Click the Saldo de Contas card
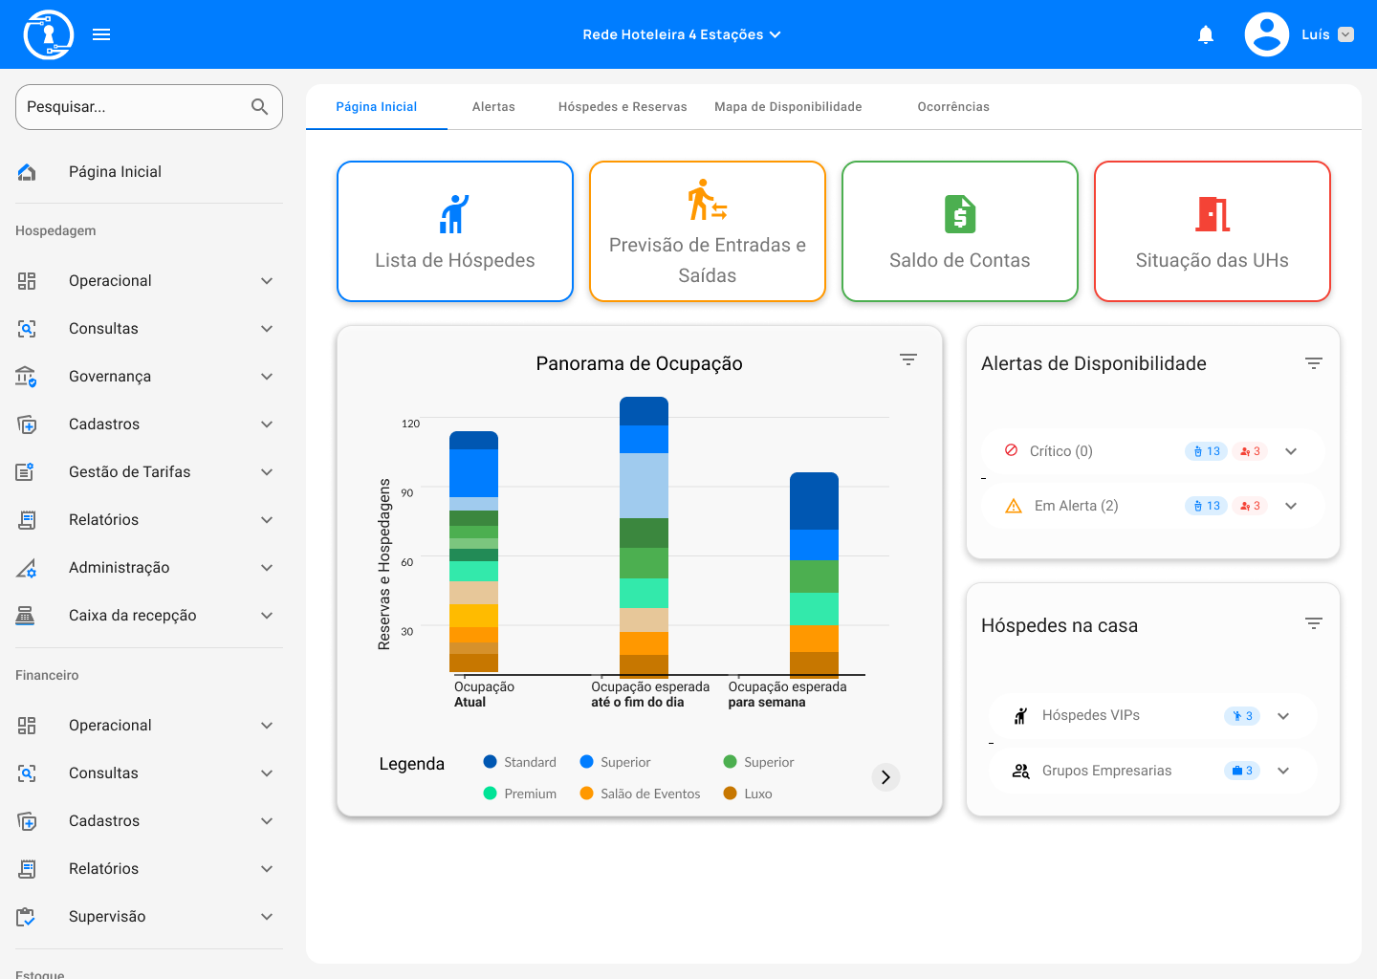This screenshot has width=1377, height=979. click(x=959, y=231)
